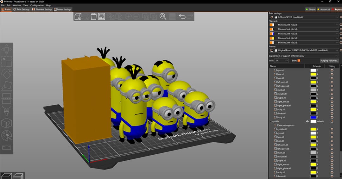The image size is (342, 179).
Task: Select body.stl in the object list
Action: tap(281, 117)
